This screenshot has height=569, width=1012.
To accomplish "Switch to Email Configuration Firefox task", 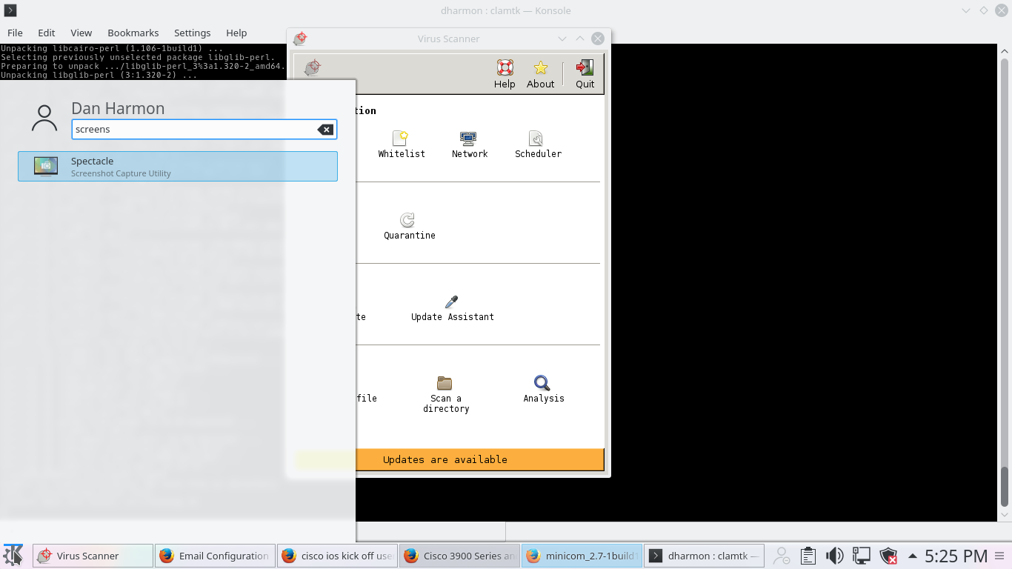I will (x=215, y=556).
